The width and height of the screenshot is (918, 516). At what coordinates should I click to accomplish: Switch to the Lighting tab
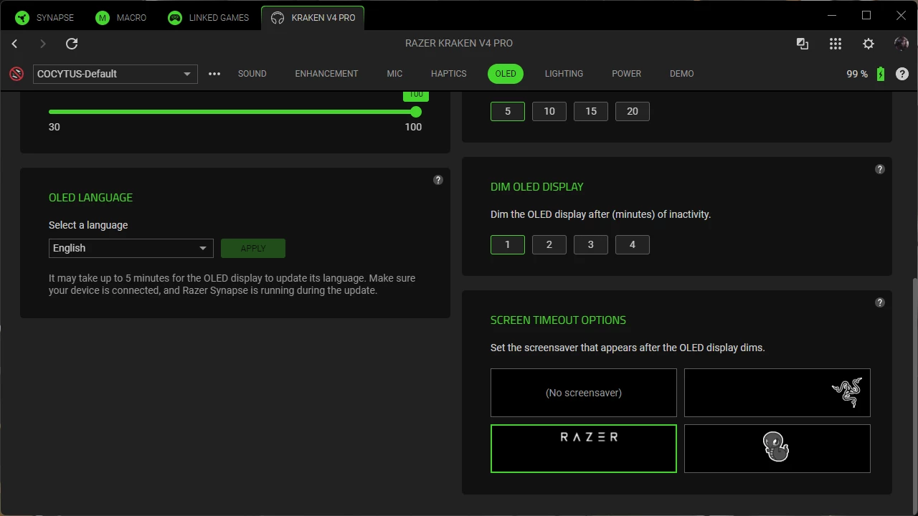(564, 74)
